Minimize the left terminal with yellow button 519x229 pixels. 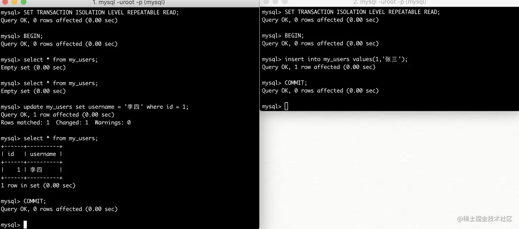point(14,2)
